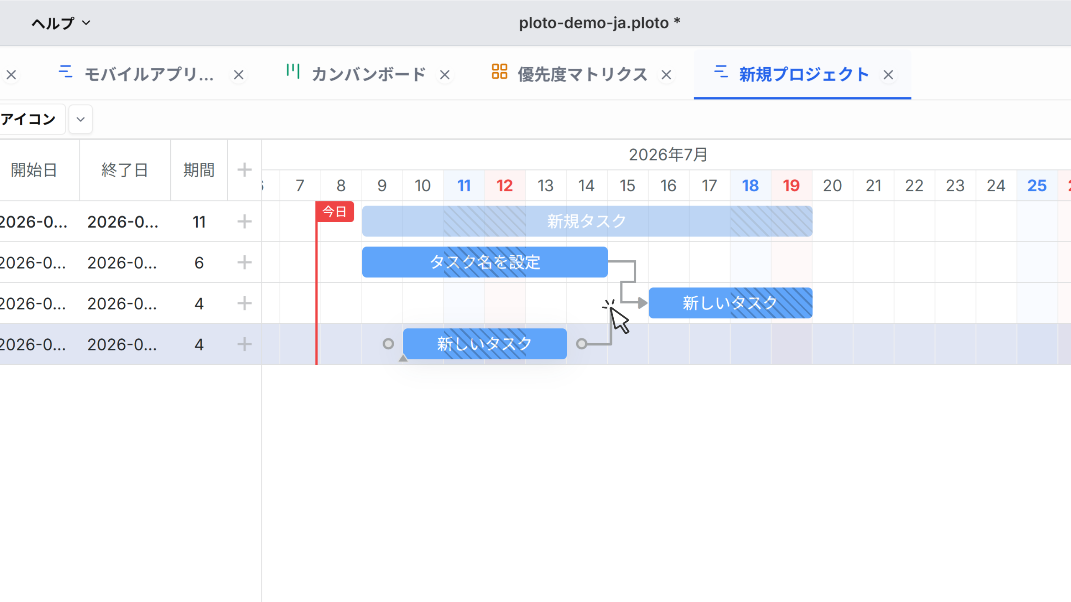Click plus icon in the duration 11 row
Viewport: 1071px width, 602px height.
point(244,221)
